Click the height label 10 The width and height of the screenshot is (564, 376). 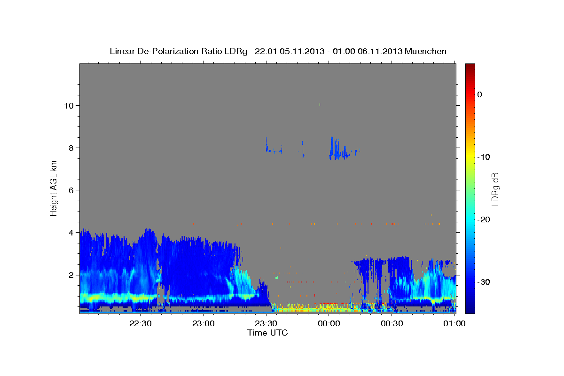pos(69,105)
